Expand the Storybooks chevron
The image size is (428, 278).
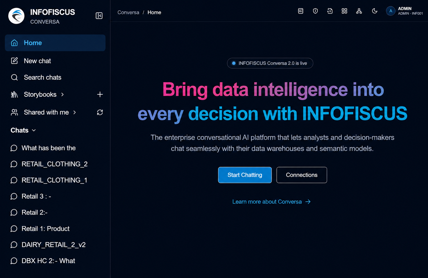tap(62, 94)
